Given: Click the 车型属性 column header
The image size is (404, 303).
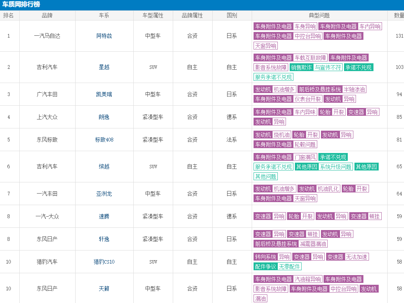Looking at the screenshot, I should [x=153, y=16].
